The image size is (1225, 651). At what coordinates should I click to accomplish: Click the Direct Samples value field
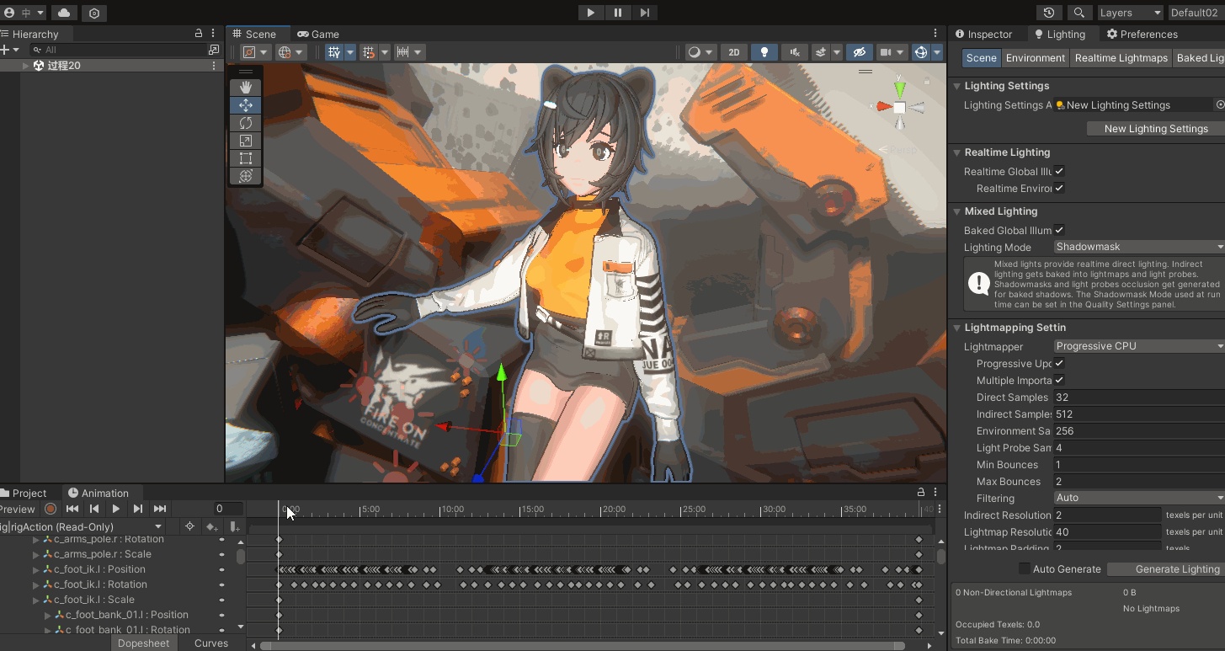click(x=1139, y=398)
